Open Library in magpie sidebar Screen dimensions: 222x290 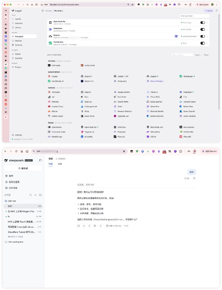[18, 28]
